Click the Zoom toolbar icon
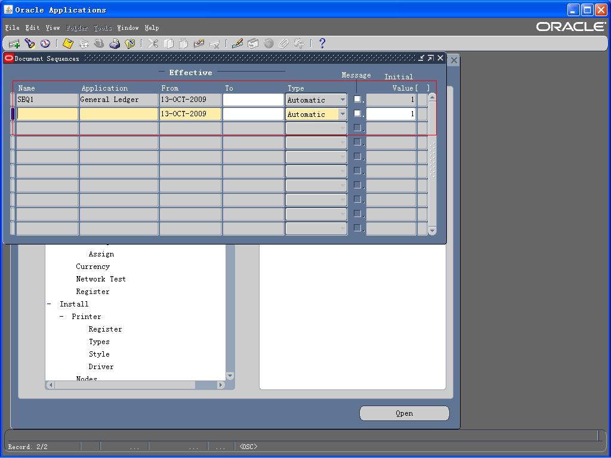The image size is (611, 458). tap(253, 44)
